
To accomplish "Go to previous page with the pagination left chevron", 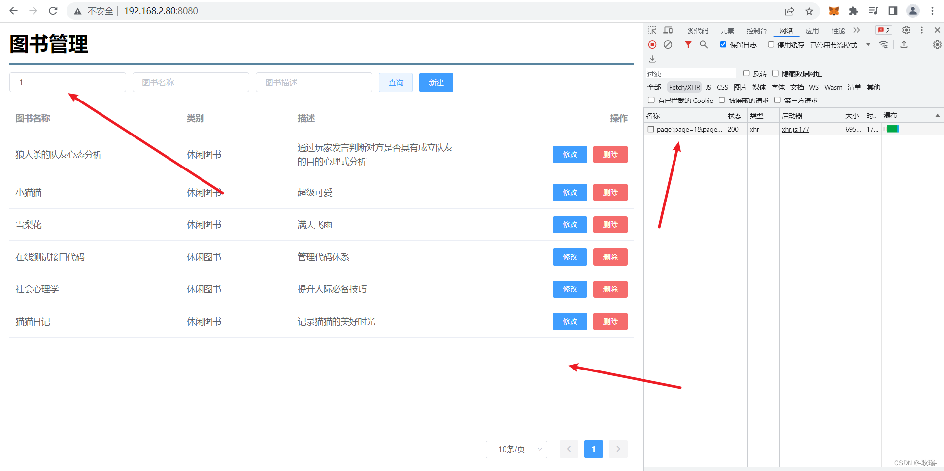I will (x=569, y=449).
